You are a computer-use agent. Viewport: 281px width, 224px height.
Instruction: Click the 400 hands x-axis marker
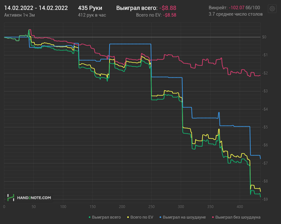[240, 207]
